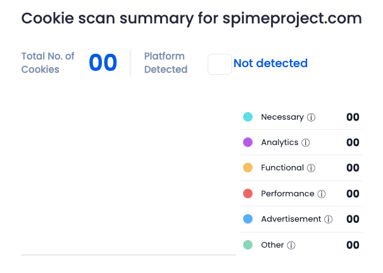
Task: Click the red Performance color dot
Action: [248, 194]
